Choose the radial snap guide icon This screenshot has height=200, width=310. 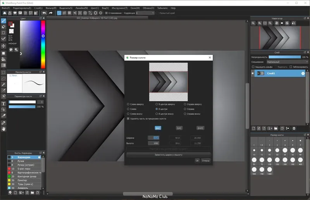point(80,13)
